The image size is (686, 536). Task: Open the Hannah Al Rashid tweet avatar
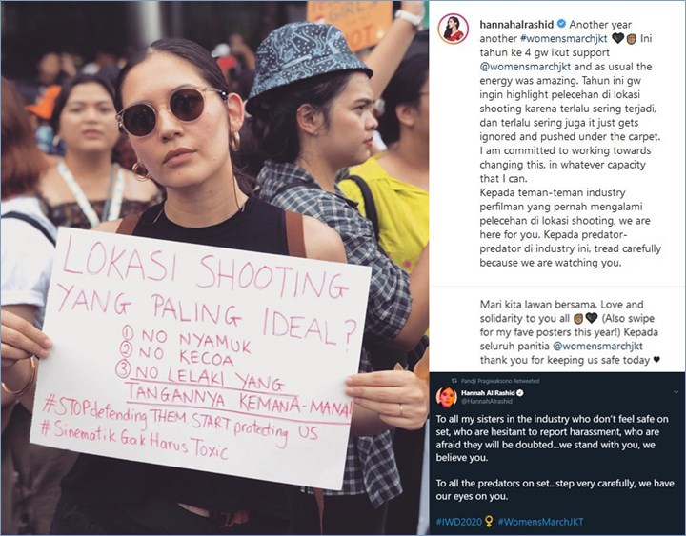click(x=446, y=397)
